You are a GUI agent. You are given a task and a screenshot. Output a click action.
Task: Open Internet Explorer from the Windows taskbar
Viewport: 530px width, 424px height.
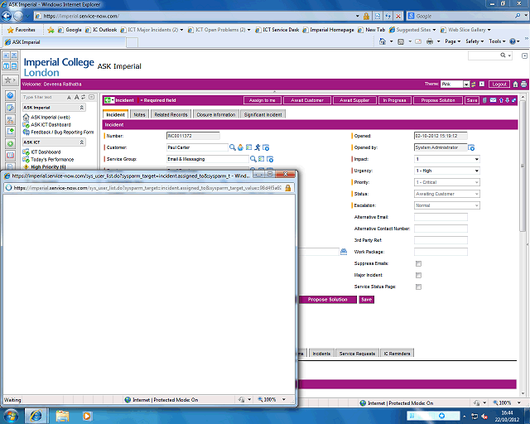(36, 414)
